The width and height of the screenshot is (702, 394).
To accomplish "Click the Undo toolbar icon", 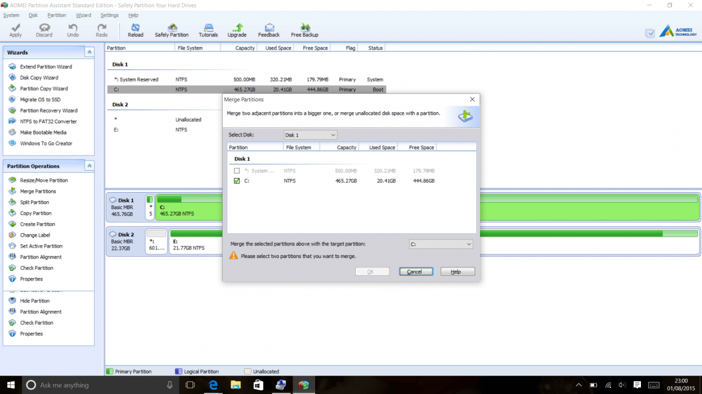I will [x=73, y=29].
